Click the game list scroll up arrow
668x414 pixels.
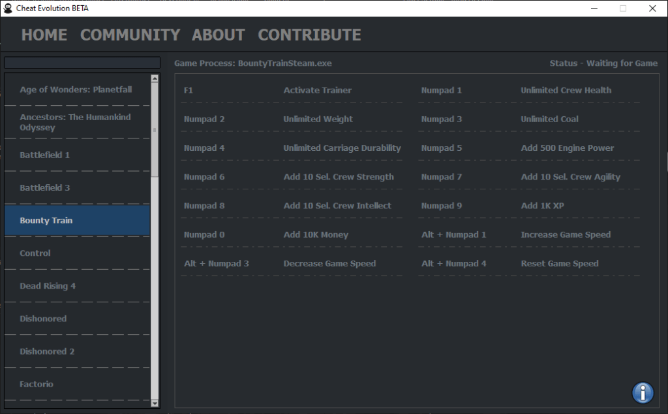pyautogui.click(x=155, y=78)
